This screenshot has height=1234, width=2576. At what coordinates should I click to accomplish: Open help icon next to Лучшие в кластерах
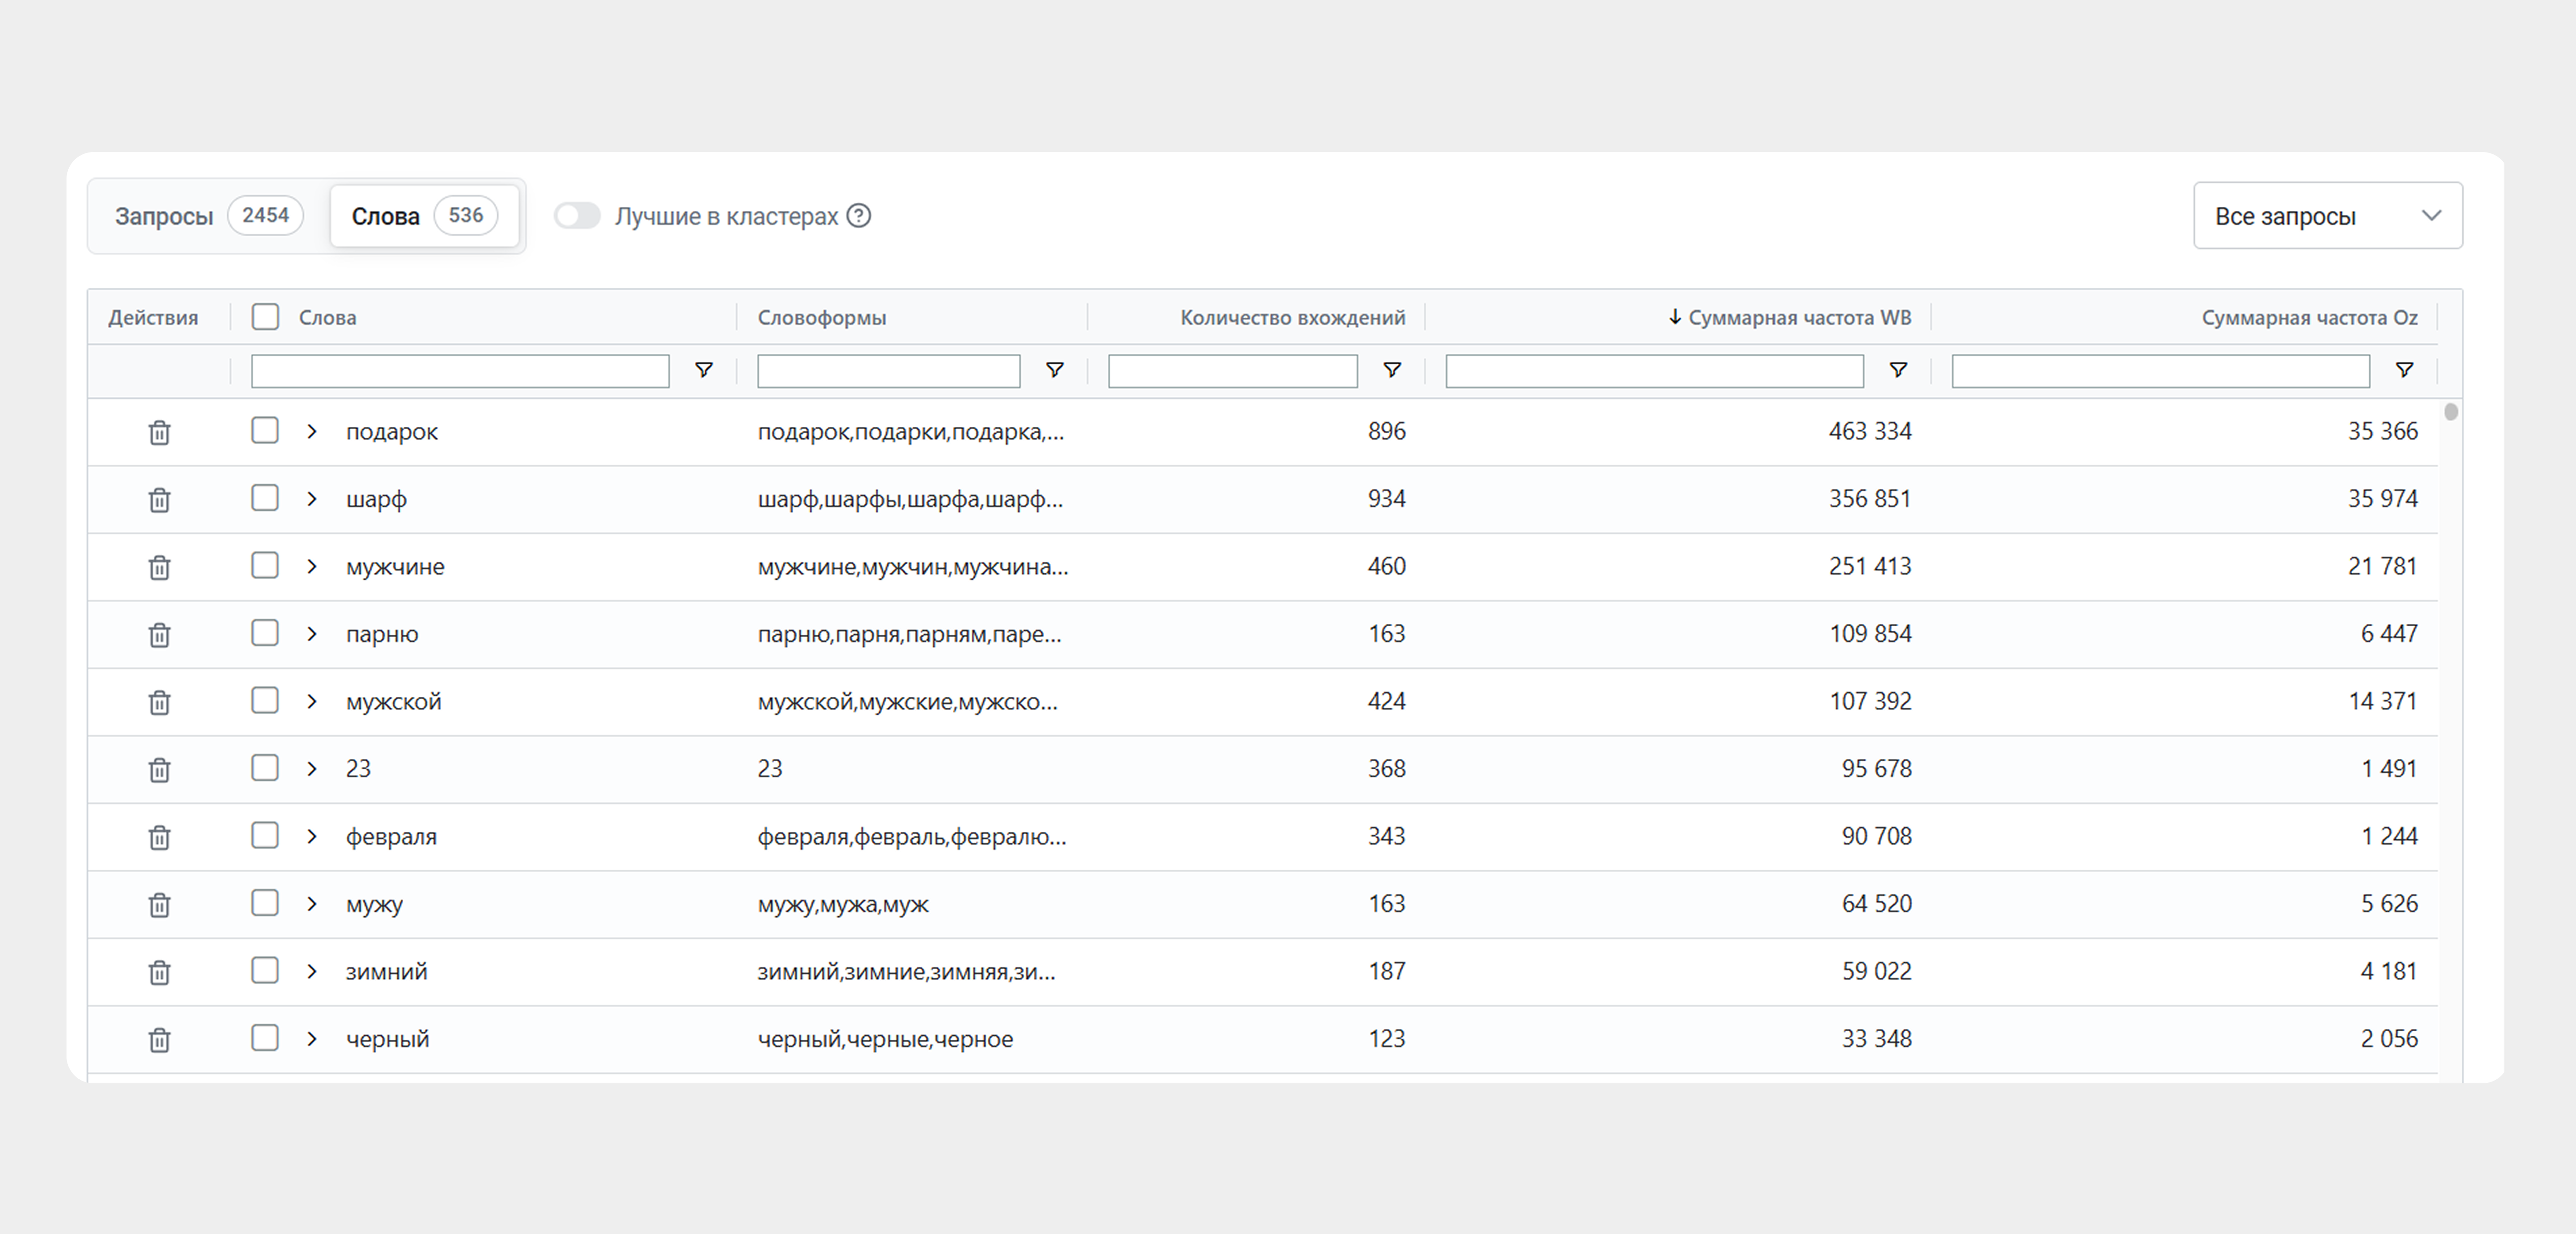tap(859, 216)
